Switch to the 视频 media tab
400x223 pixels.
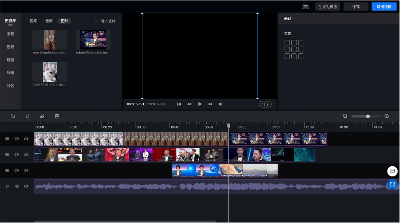(33, 21)
